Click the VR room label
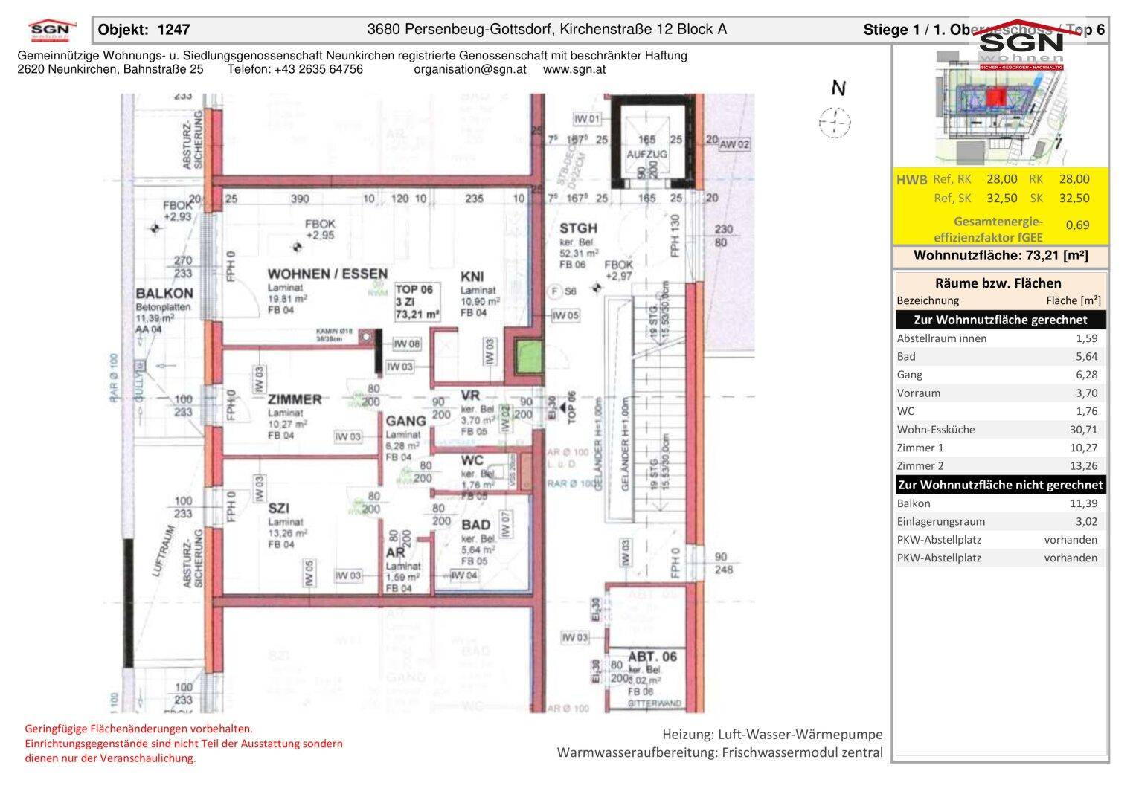 coord(470,396)
